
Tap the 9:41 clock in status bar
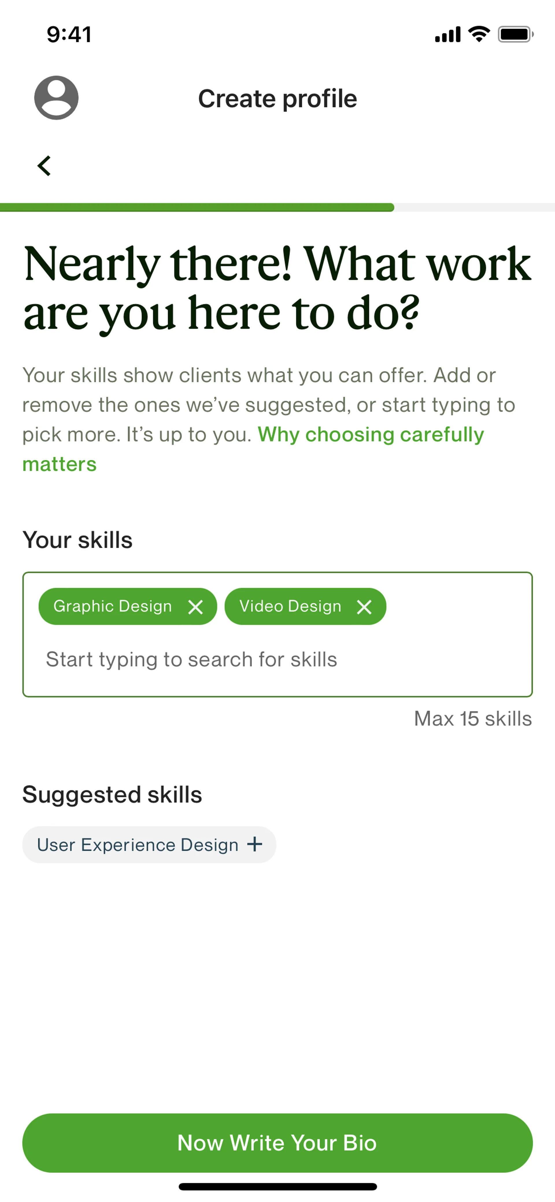pos(69,34)
